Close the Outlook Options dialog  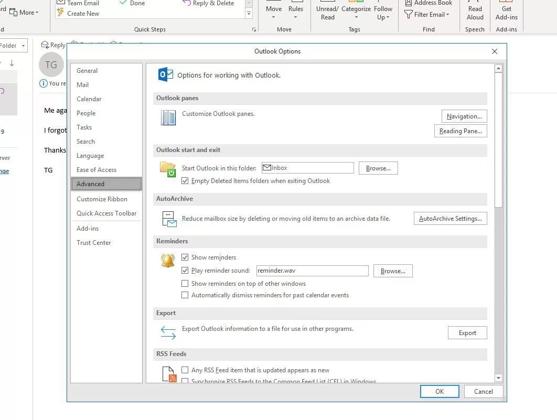[495, 51]
